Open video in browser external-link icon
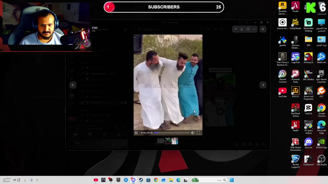 click(x=248, y=29)
